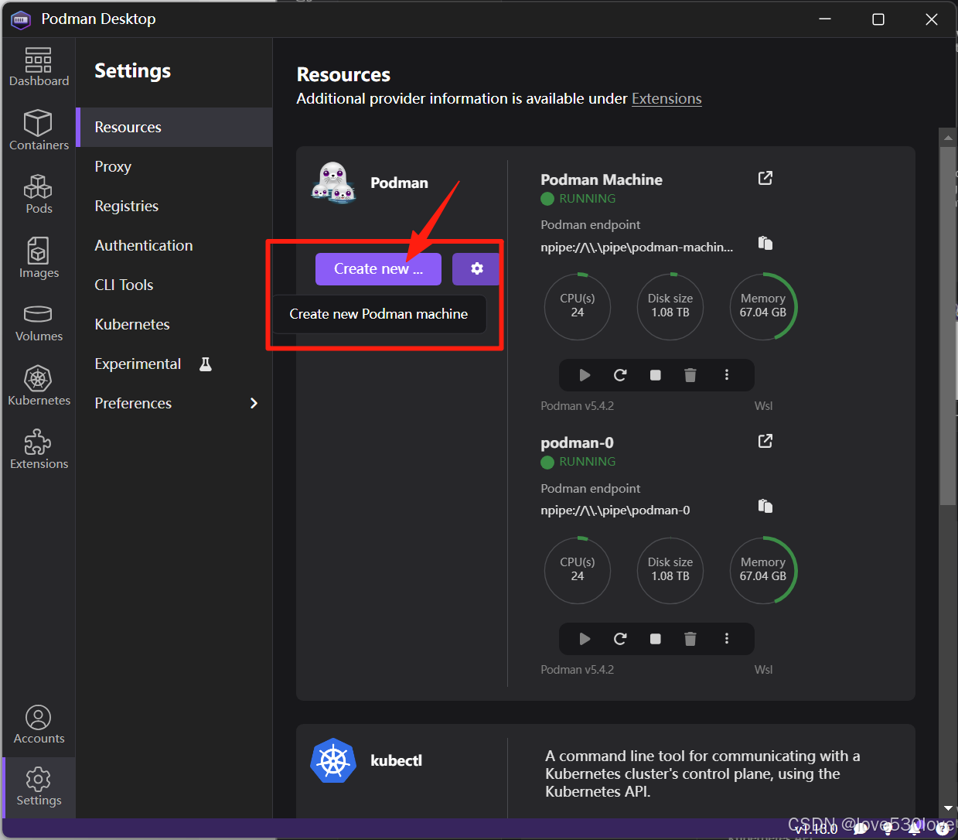
Task: Select the podman-0 heading
Action: tap(577, 442)
